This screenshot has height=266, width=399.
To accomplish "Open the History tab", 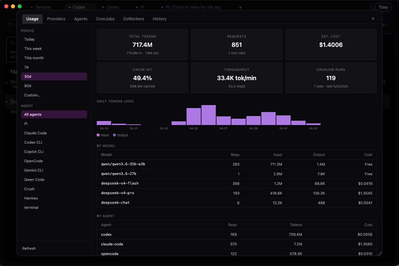I will (x=160, y=19).
